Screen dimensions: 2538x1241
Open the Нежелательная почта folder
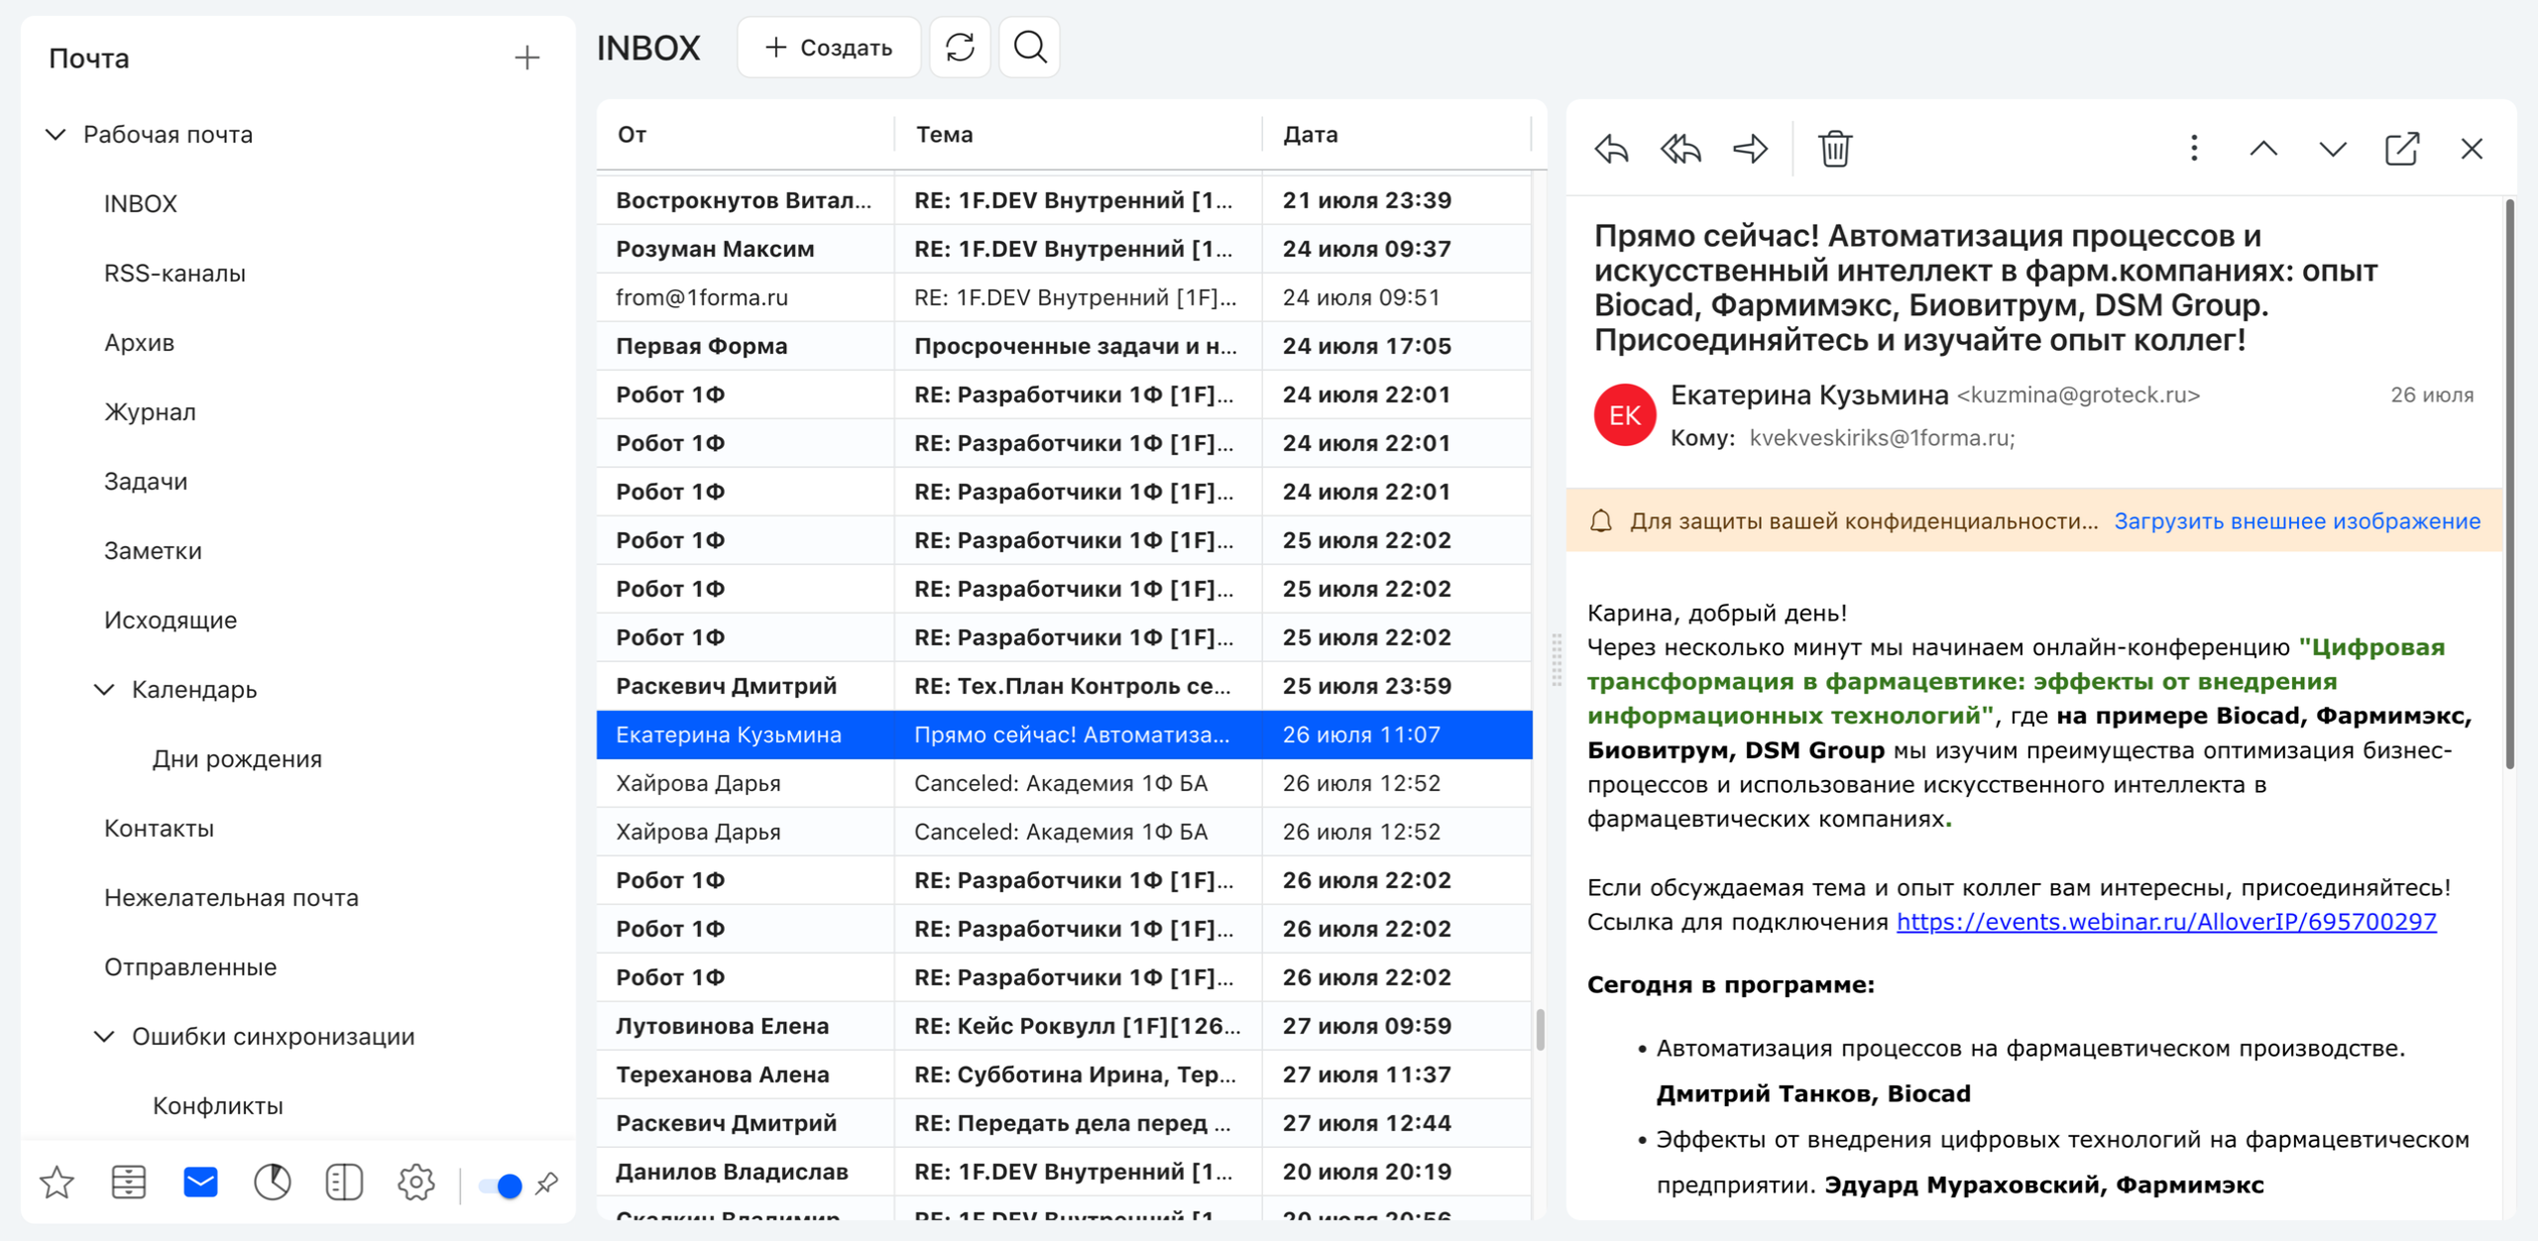(x=231, y=897)
